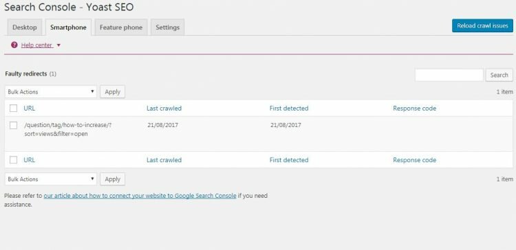Open the top Bulk Actions dropdown
This screenshot has width=516, height=250.
coord(51,92)
